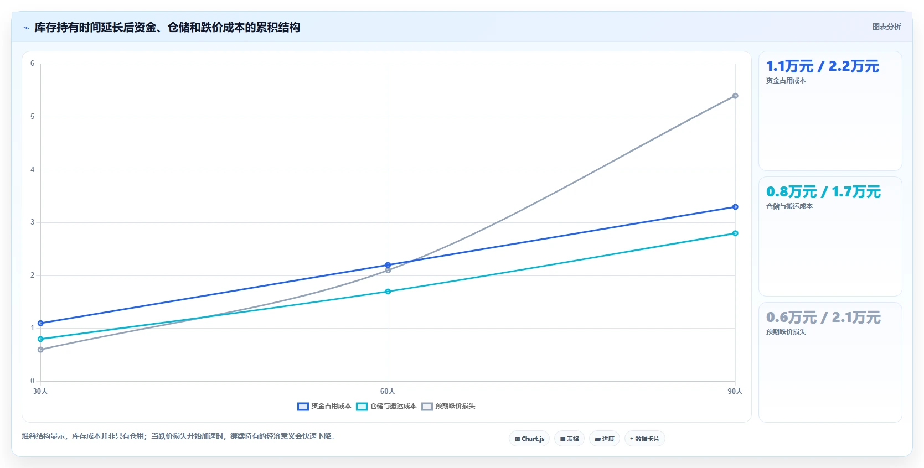
Task: Click the blue 资金占用成本 legend swatch
Action: point(303,407)
